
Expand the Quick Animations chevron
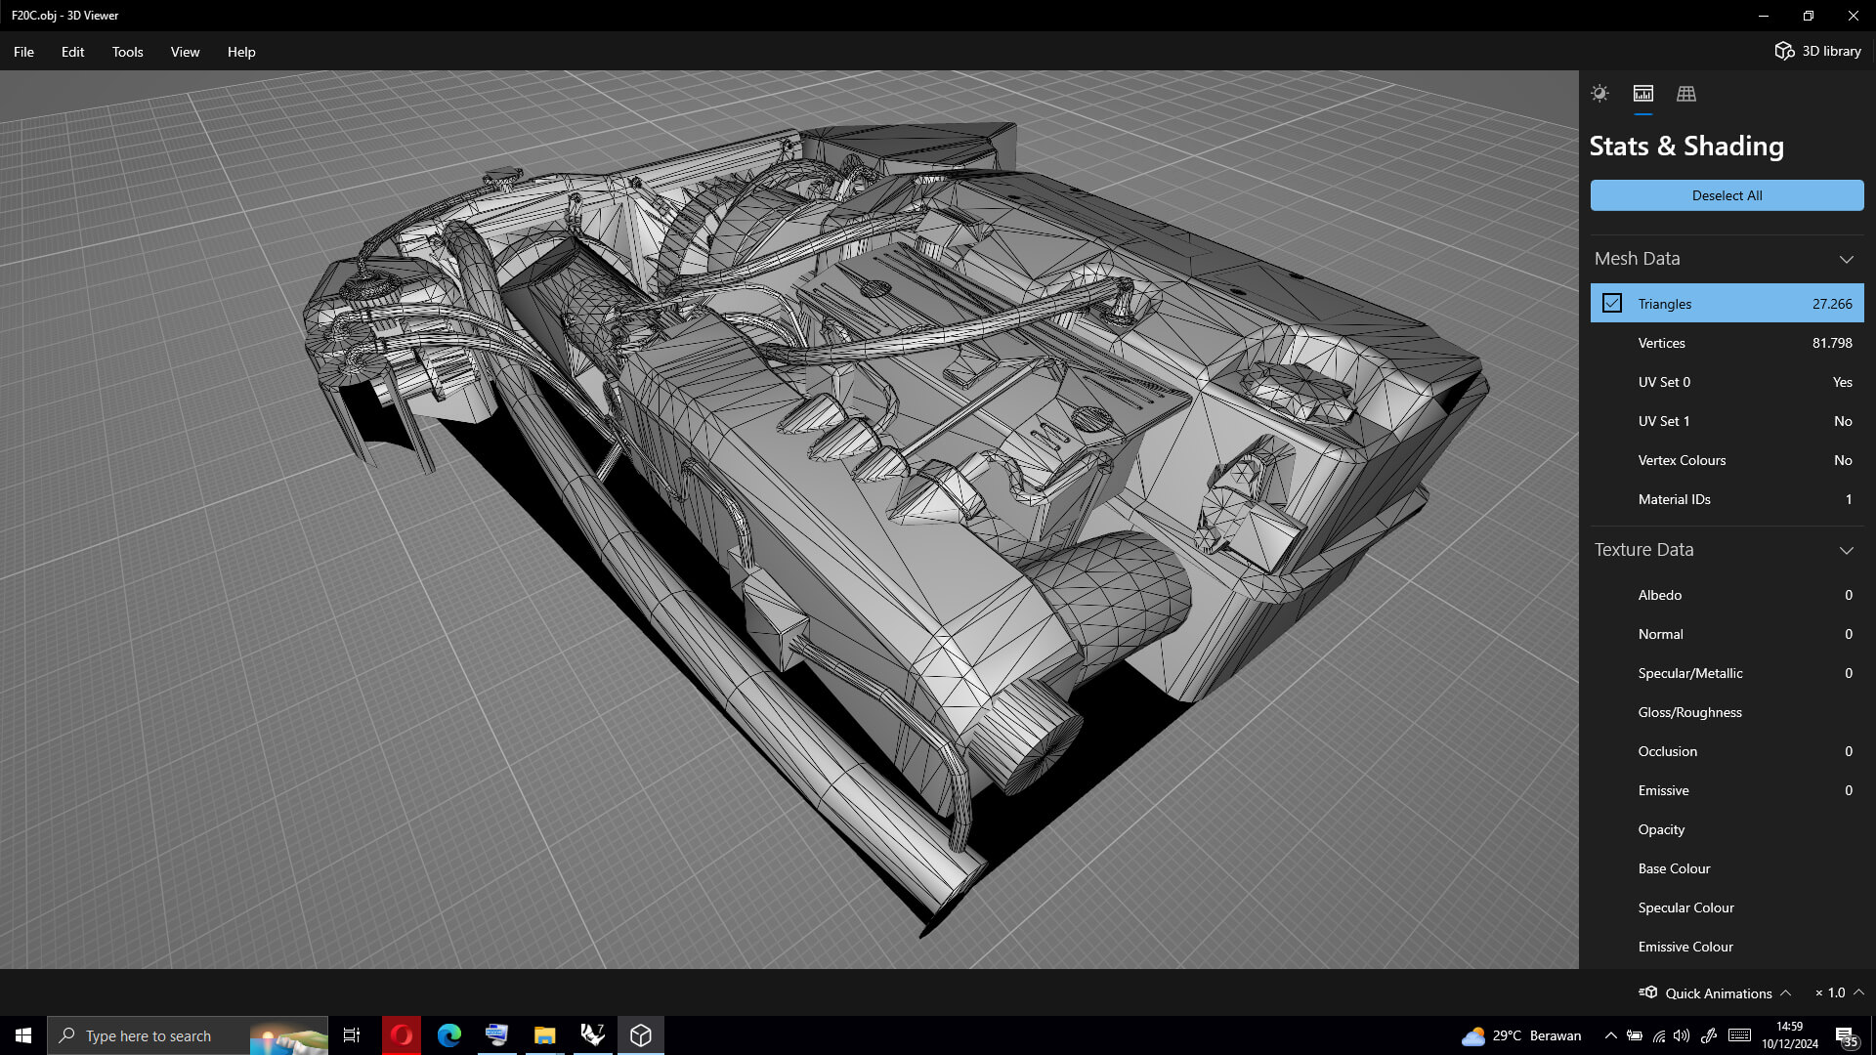(1786, 992)
